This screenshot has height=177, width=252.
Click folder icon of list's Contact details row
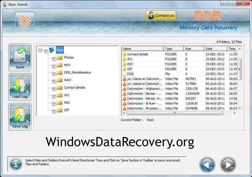(x=124, y=54)
